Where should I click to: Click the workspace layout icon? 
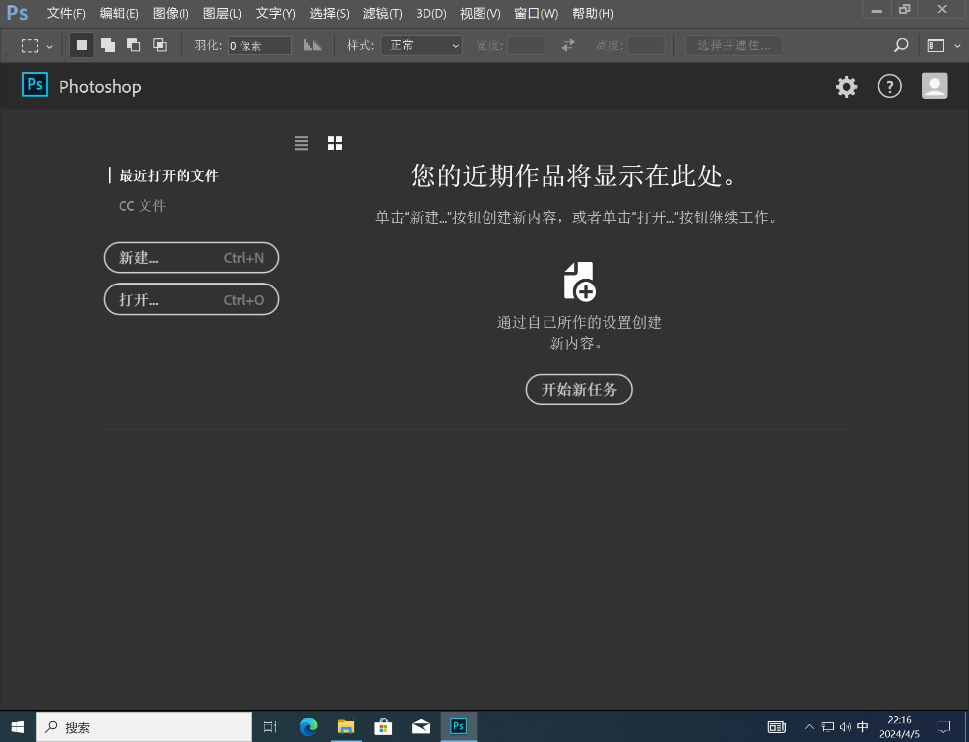pyautogui.click(x=936, y=45)
